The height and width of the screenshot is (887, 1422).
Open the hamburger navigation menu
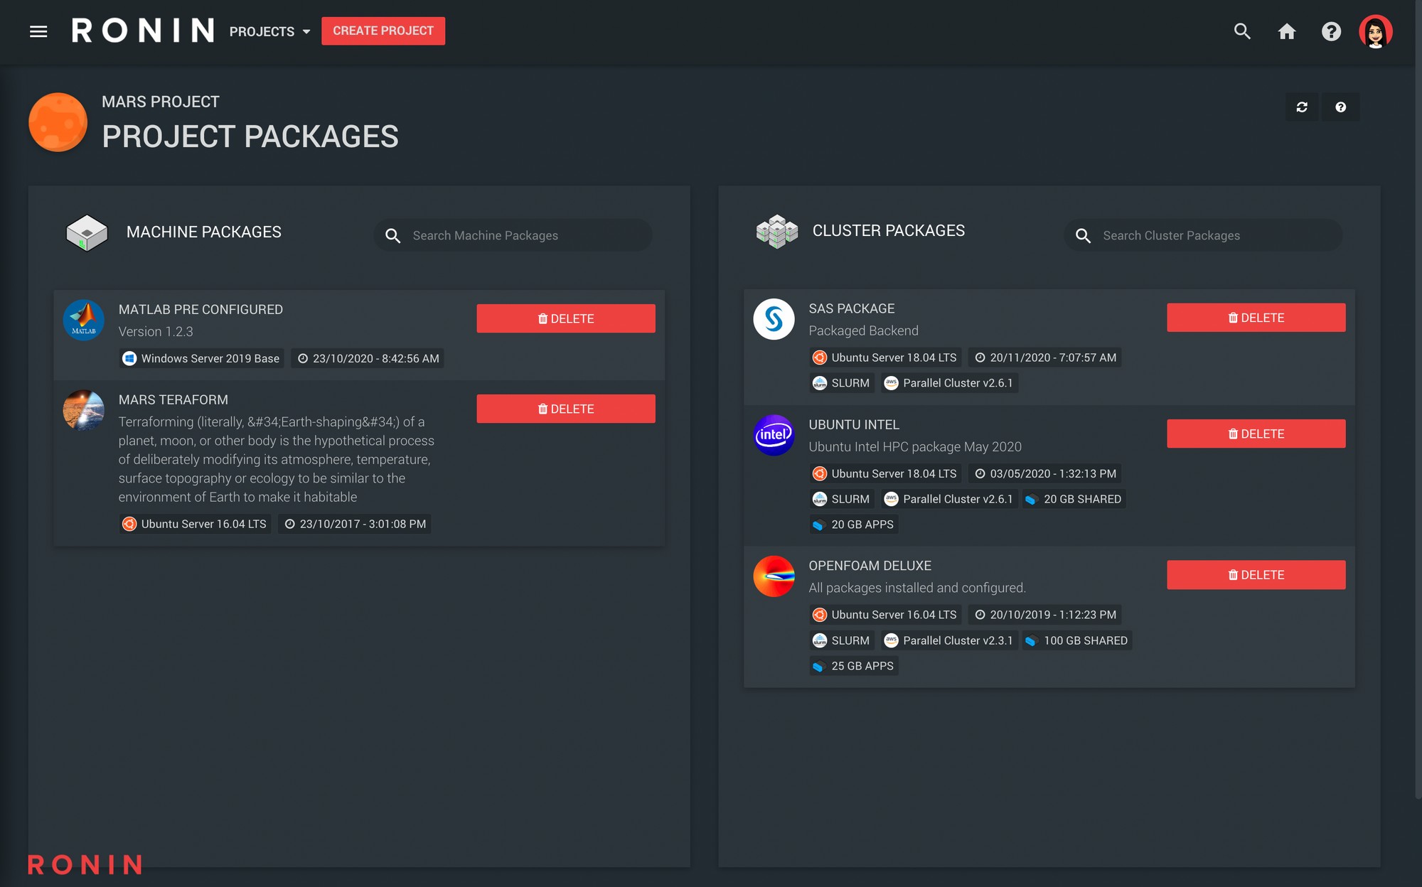point(38,31)
